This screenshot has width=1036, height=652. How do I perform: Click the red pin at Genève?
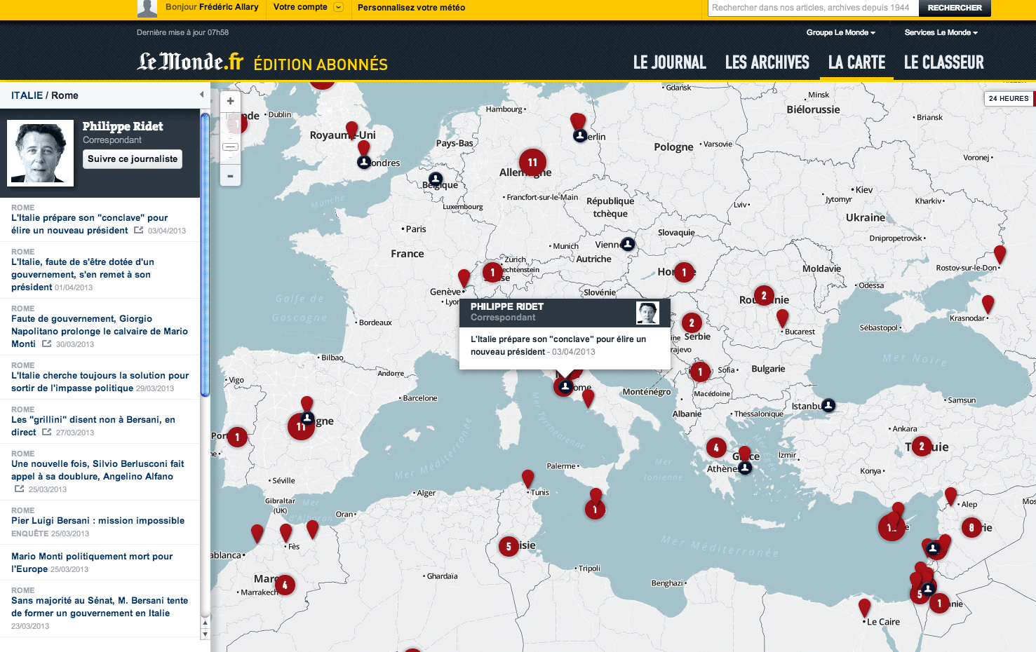click(464, 279)
